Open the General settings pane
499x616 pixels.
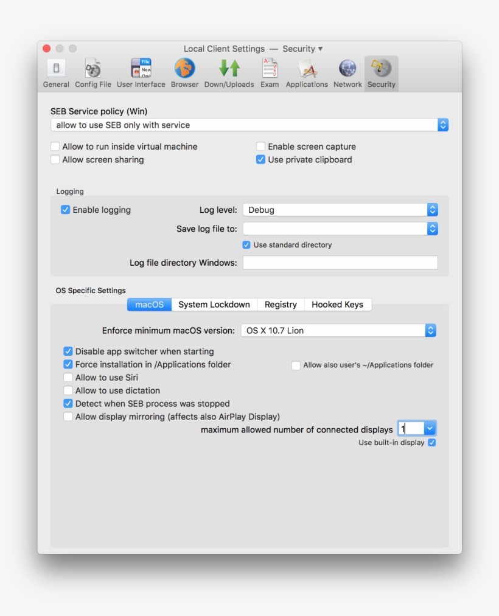[55, 72]
